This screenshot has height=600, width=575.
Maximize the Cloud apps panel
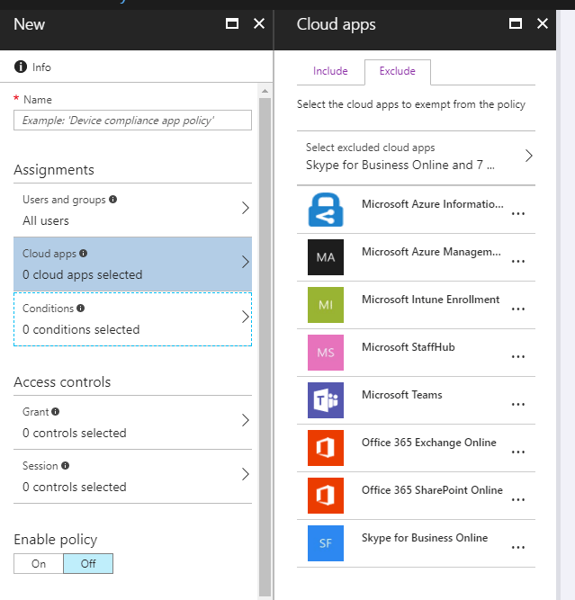(516, 23)
